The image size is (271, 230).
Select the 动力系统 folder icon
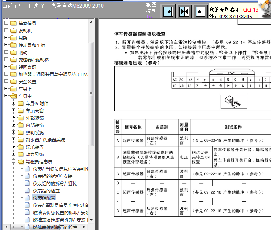[x=21, y=154]
